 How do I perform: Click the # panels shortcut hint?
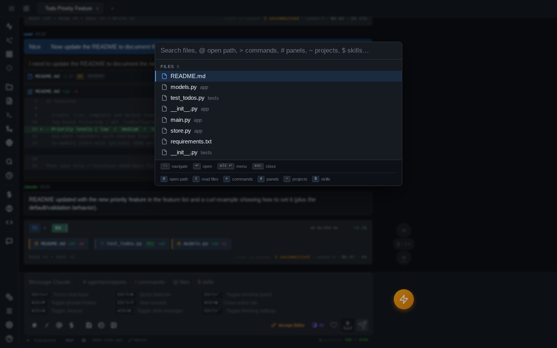click(268, 179)
